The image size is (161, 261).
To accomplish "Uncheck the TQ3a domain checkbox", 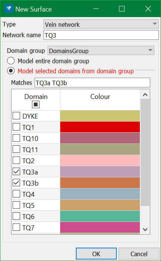I will (16, 172).
